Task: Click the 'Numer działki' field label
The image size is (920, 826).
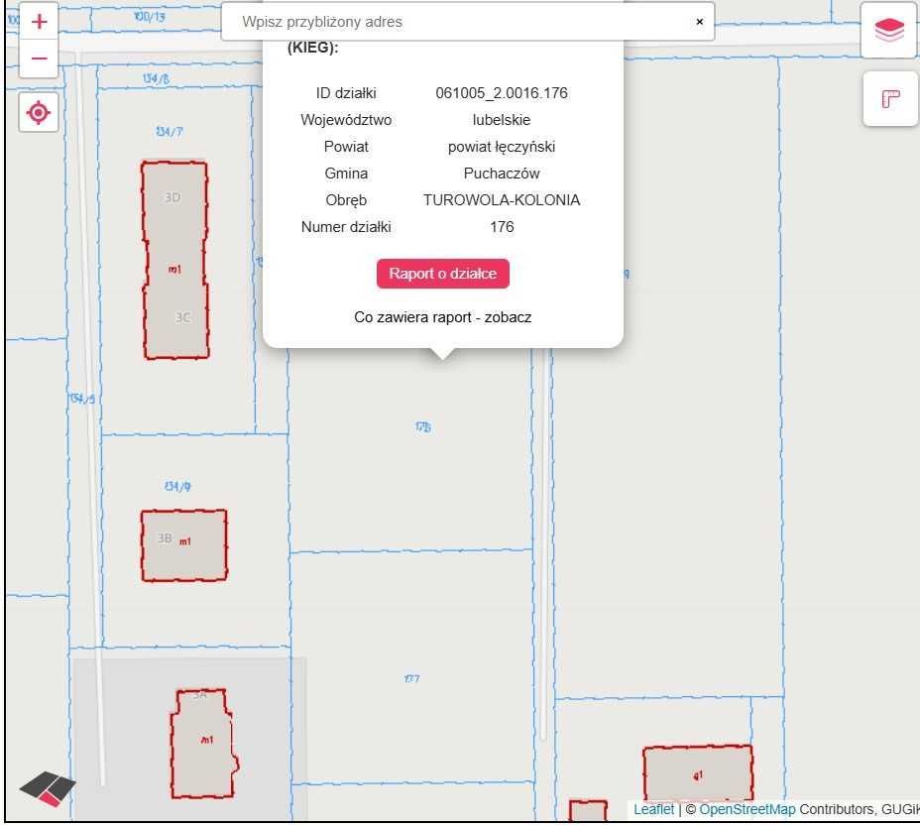Action: (x=346, y=227)
